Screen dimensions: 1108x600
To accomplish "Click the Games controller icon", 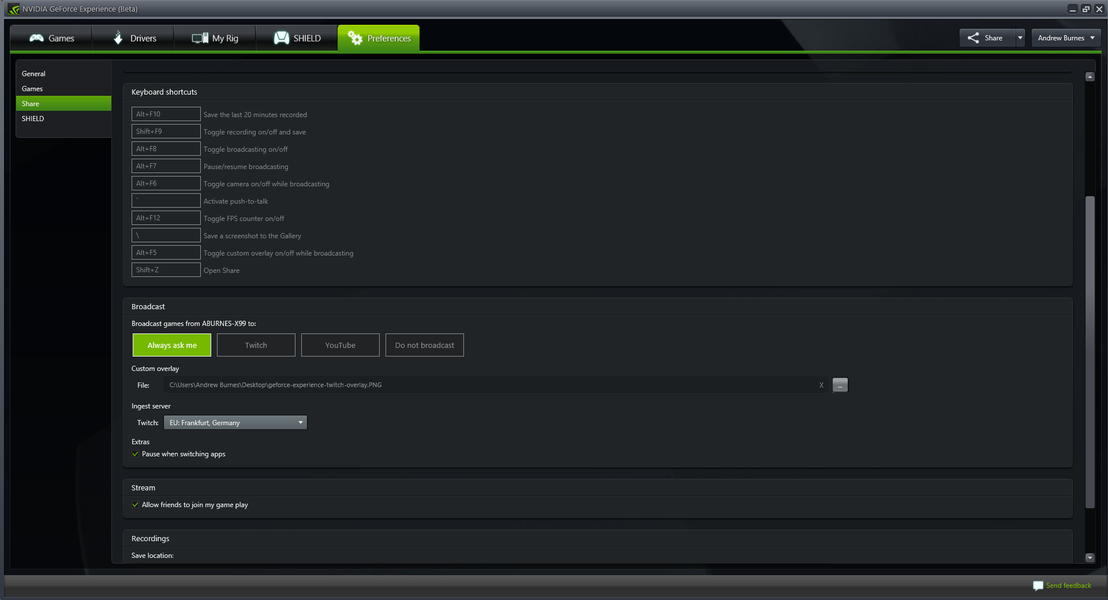I will click(37, 38).
